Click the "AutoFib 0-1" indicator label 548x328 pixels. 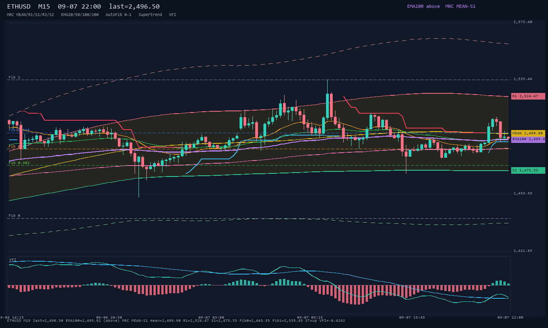point(119,15)
